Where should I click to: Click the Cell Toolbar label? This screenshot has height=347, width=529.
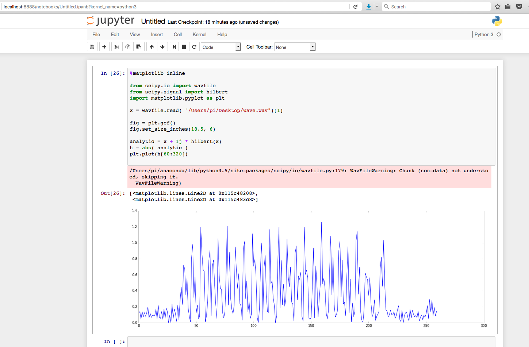click(x=259, y=47)
